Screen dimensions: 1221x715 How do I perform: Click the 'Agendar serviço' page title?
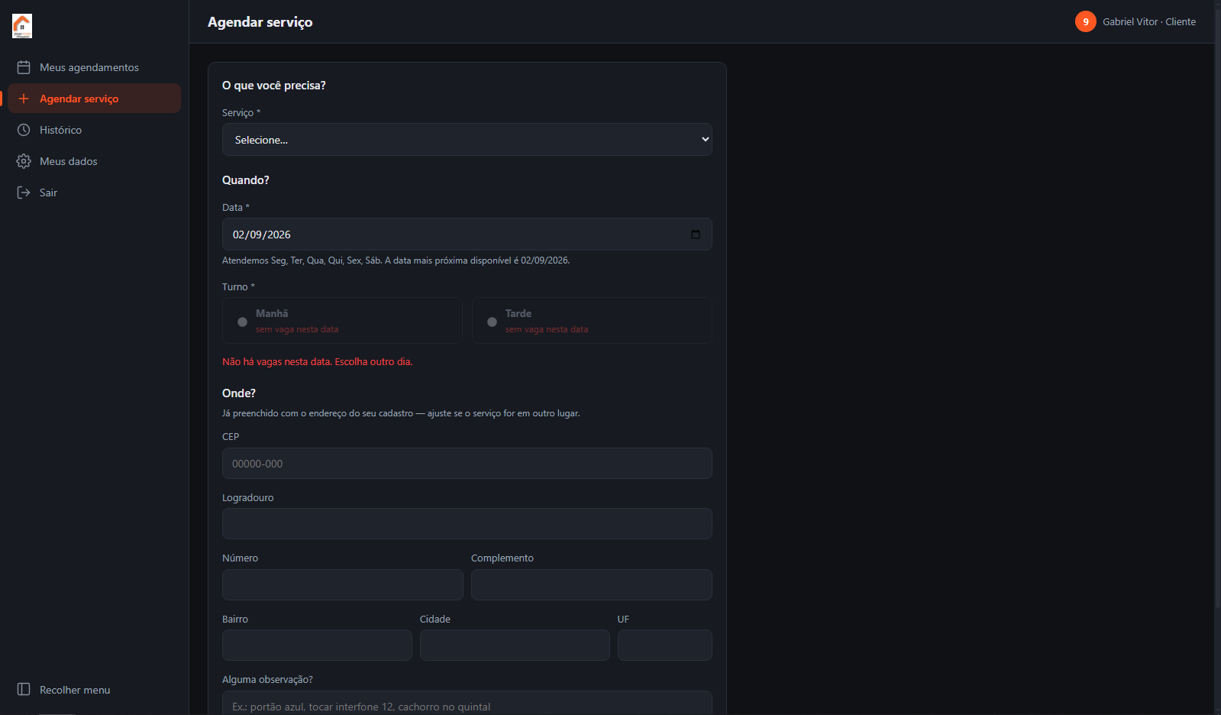[x=260, y=22]
